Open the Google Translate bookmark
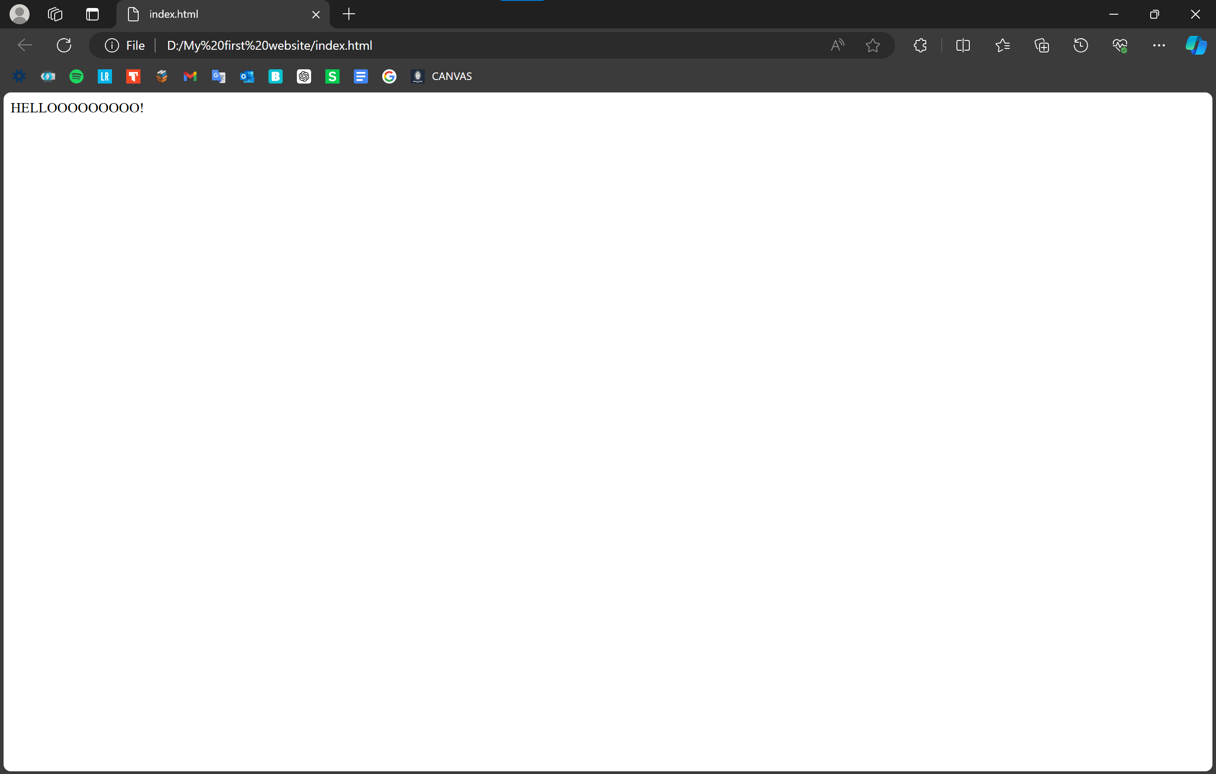Screen dimensions: 1216x774 pyautogui.click(x=218, y=76)
